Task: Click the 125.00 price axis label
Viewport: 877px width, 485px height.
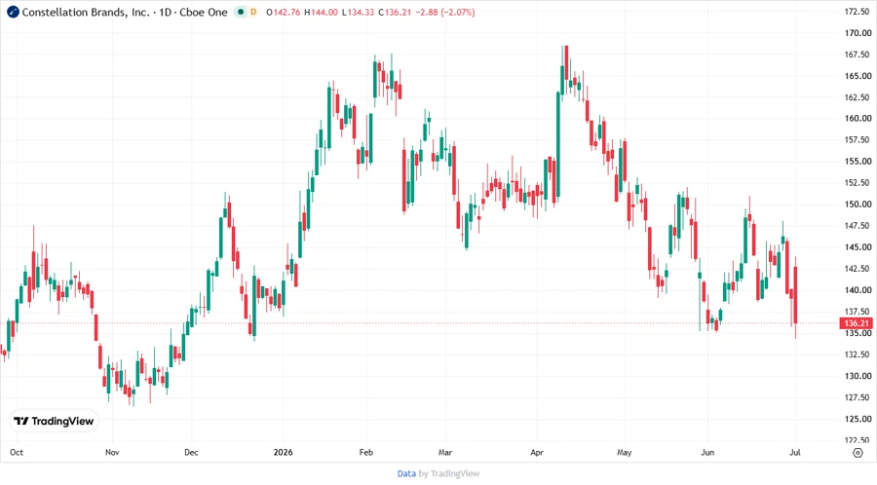Action: click(x=857, y=419)
